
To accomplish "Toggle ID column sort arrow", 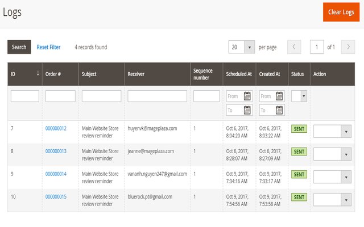I will (38, 73).
